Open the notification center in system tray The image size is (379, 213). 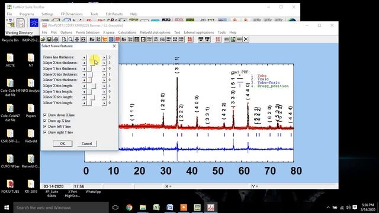355,208
